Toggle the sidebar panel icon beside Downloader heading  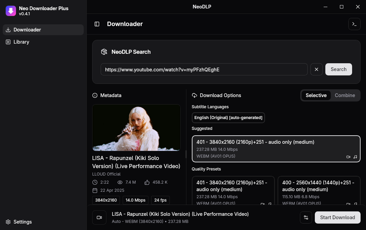point(97,24)
